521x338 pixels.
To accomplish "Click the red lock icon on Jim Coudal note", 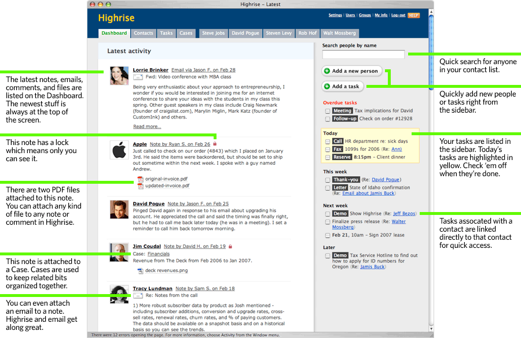I will (230, 247).
